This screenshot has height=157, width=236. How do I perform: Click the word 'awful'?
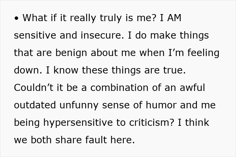pyautogui.click(x=193, y=88)
